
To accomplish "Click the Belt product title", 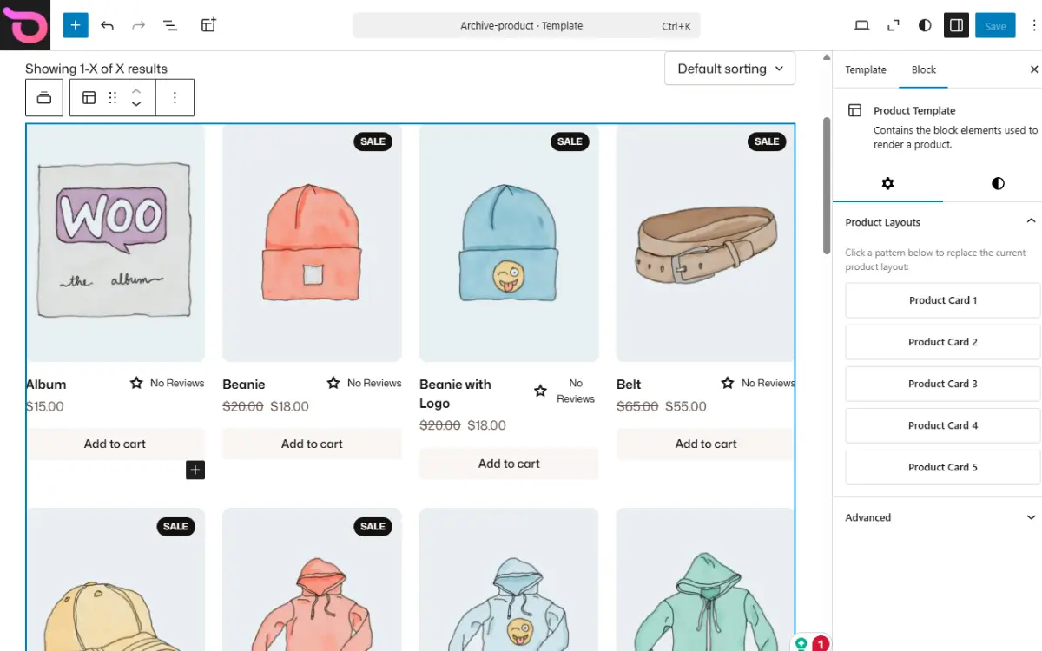I will (x=629, y=385).
